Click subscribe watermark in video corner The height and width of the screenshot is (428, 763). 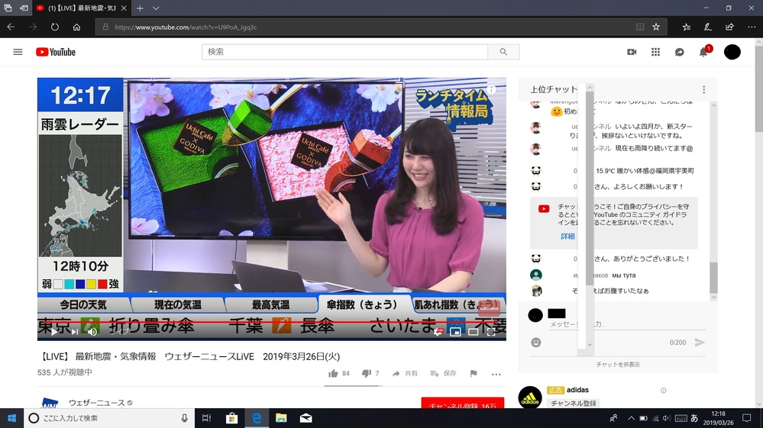[489, 308]
